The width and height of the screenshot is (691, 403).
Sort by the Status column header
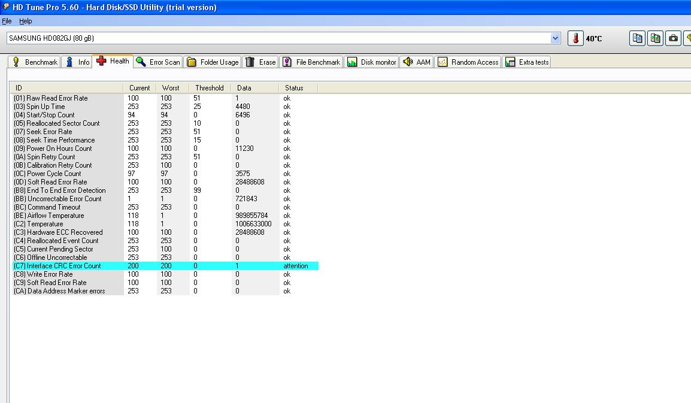[x=294, y=88]
